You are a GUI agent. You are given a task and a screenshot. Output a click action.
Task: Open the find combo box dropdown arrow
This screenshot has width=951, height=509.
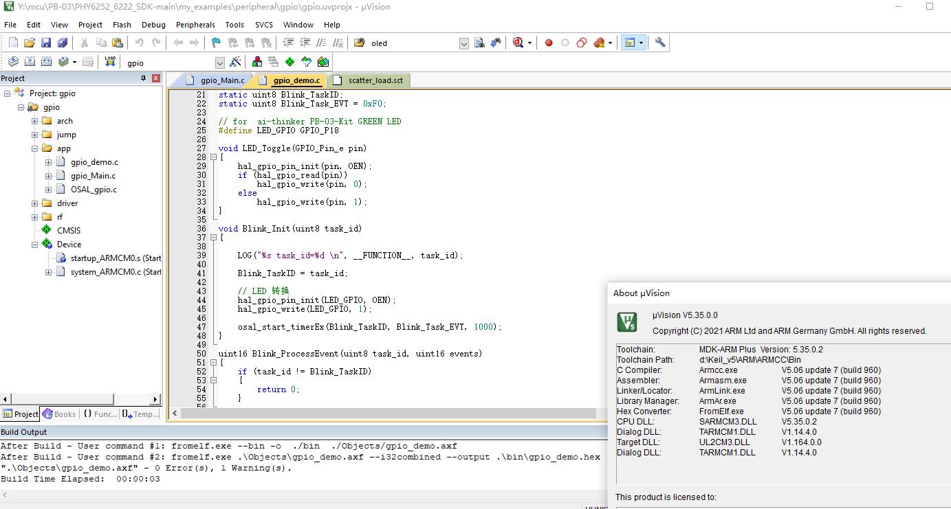click(463, 43)
